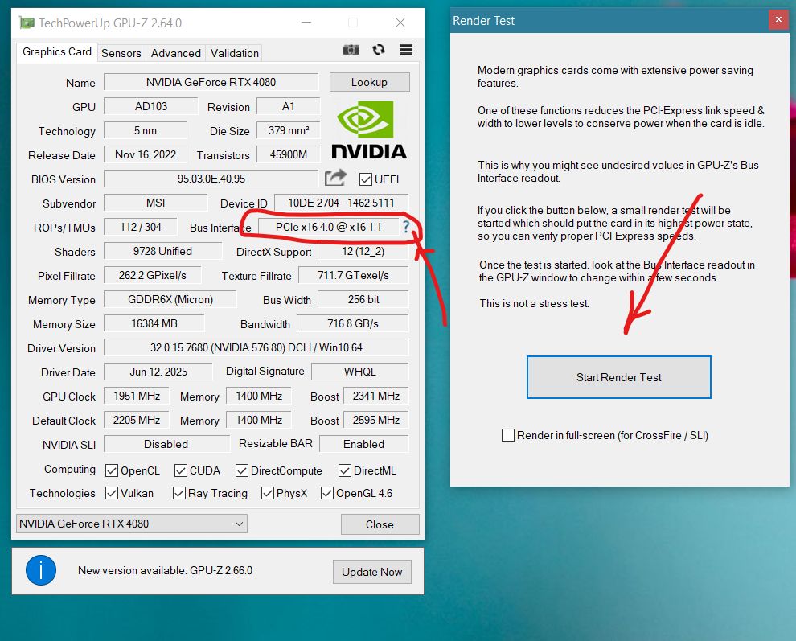Click the Lookup button
Image resolution: width=796 pixels, height=641 pixels.
pyautogui.click(x=370, y=82)
